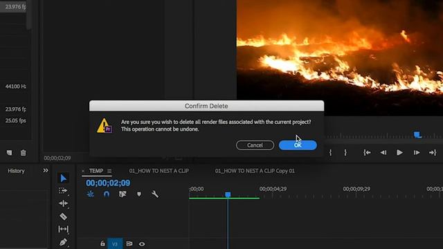Go to Out point button
Screen dimensions: 443x249
coord(433,153)
